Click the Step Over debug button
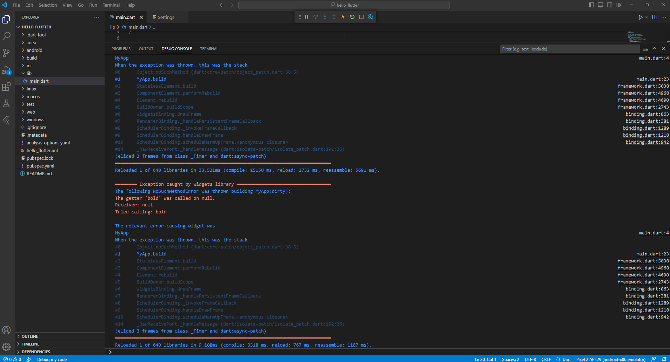Screen dimensions: 670x362 [x=316, y=17]
